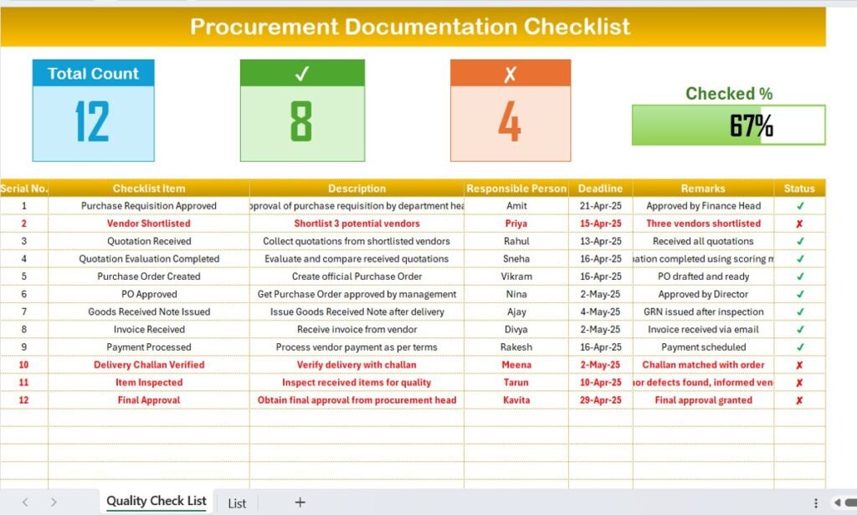Viewport: 857px width, 515px height.
Task: Click the Total Count summary card
Action: [93, 109]
